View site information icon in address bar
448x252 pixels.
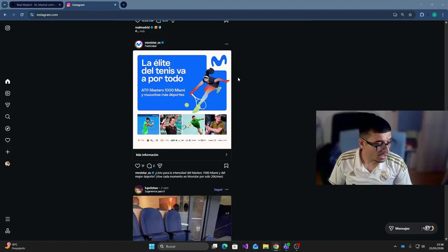tap(32, 15)
